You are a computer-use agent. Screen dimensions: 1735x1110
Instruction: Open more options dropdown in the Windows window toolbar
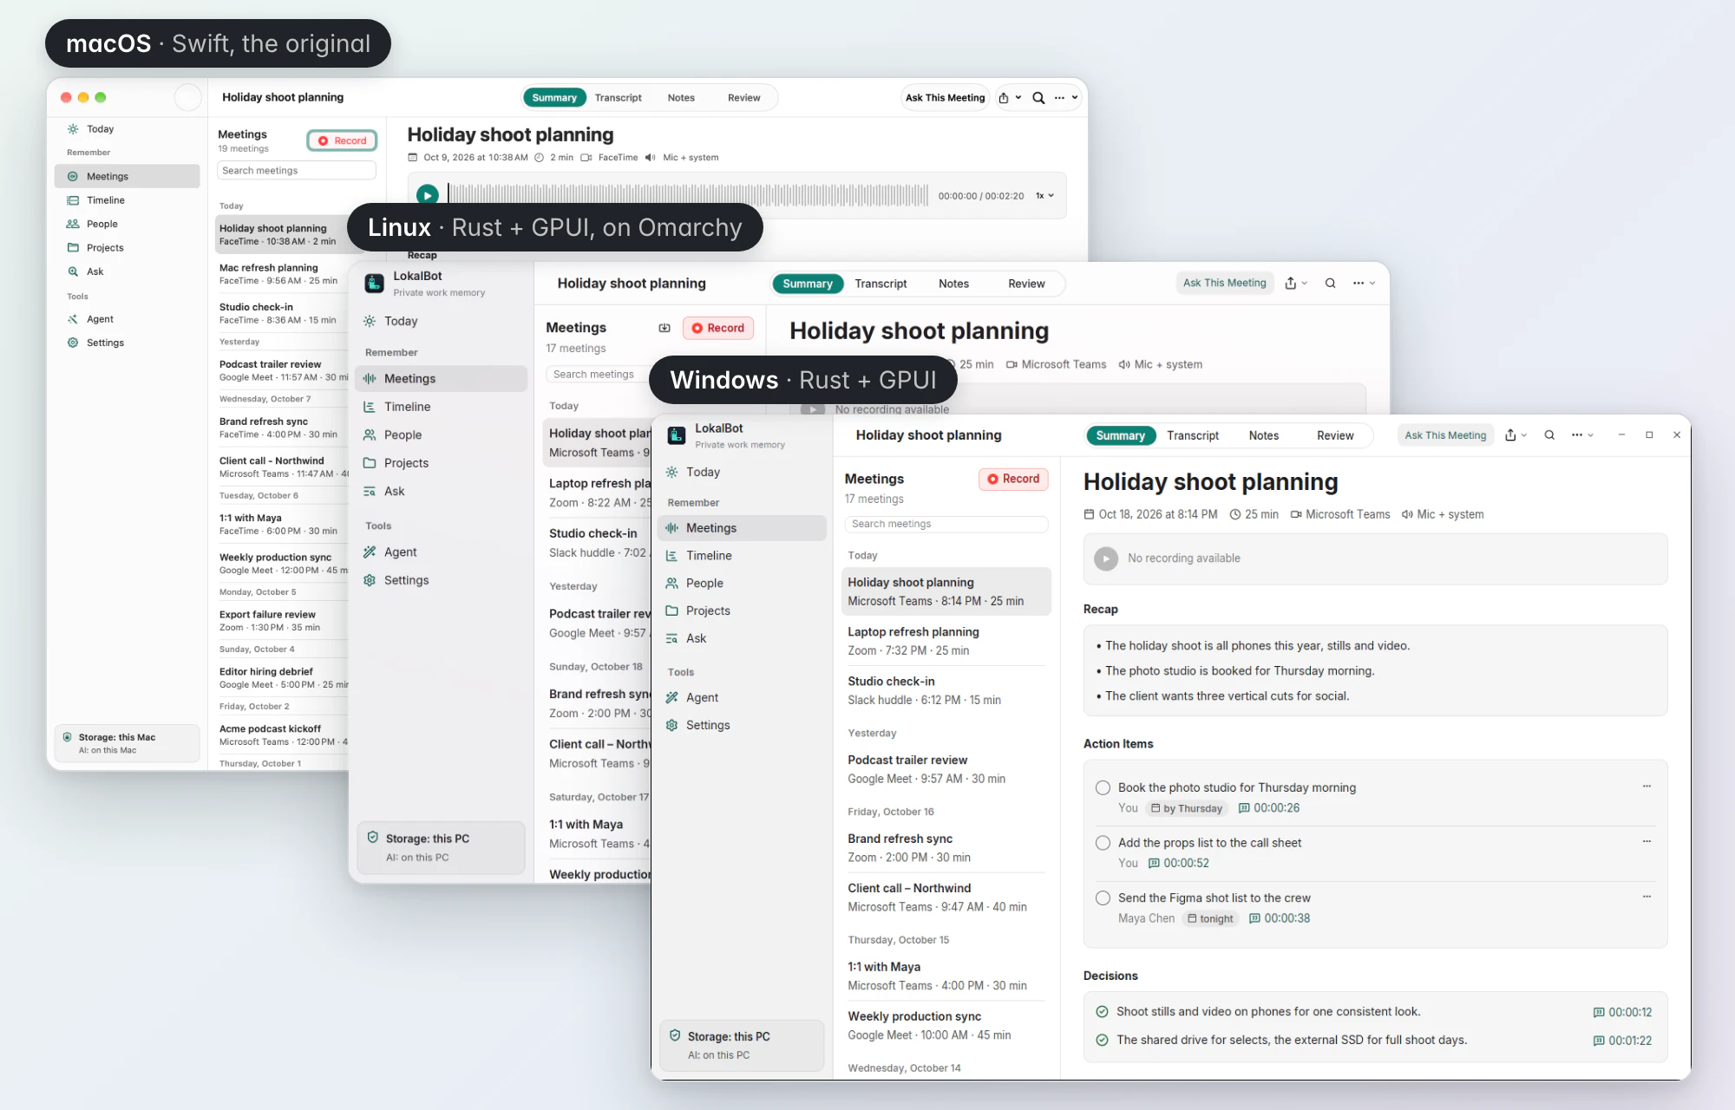tap(1583, 435)
